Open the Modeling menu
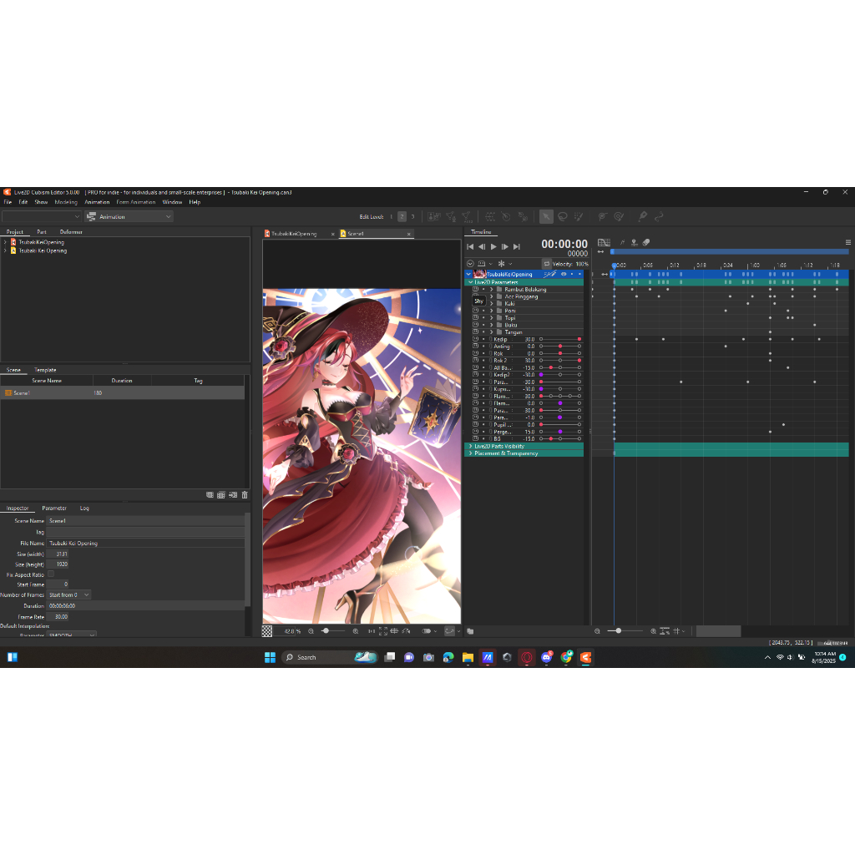This screenshot has height=855, width=855. [65, 201]
